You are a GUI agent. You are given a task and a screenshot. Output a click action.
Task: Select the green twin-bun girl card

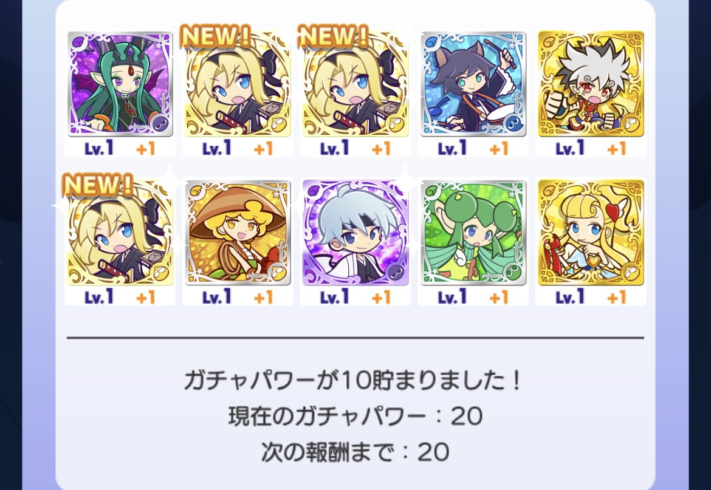point(473,233)
